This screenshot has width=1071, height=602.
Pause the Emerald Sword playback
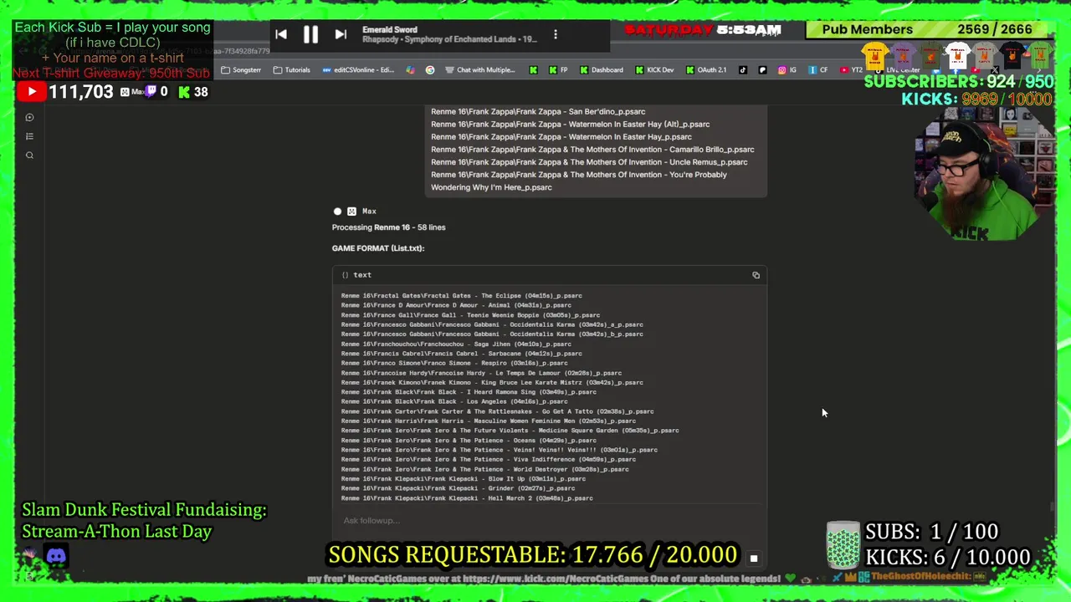click(x=310, y=34)
